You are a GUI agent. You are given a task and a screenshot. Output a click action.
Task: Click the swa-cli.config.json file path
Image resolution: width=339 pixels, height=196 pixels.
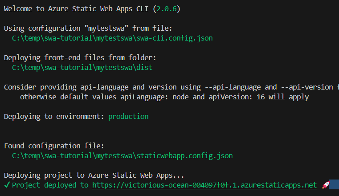click(112, 38)
